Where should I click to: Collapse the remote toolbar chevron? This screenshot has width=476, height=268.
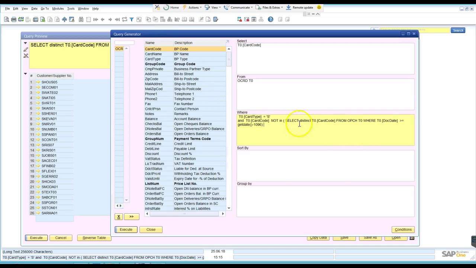[318, 14]
